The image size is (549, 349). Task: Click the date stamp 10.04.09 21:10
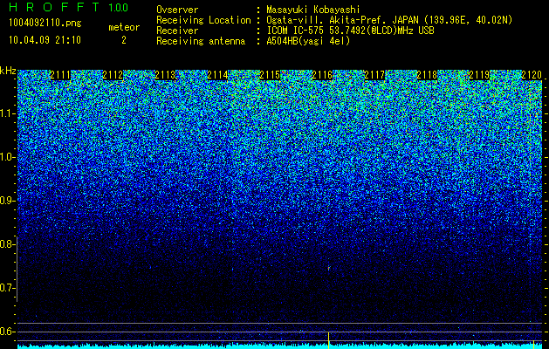click(x=45, y=40)
